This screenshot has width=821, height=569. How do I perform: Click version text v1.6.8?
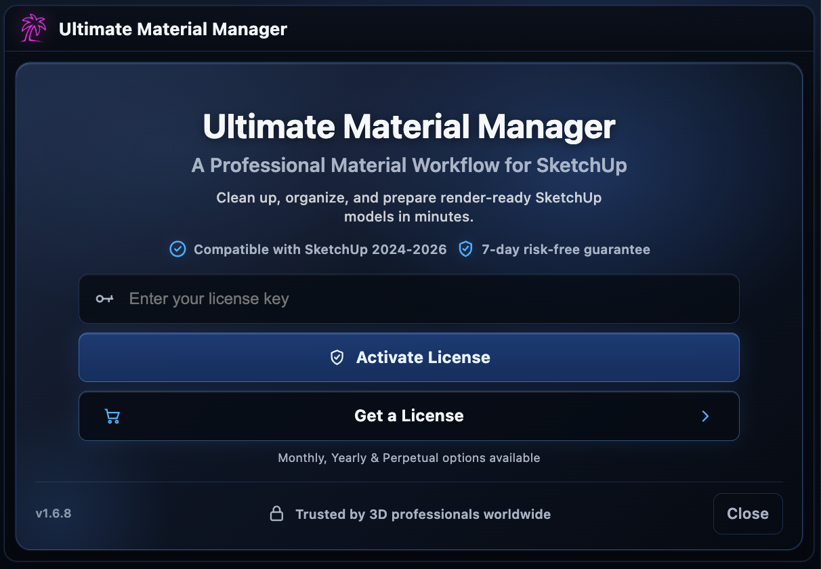click(x=54, y=513)
